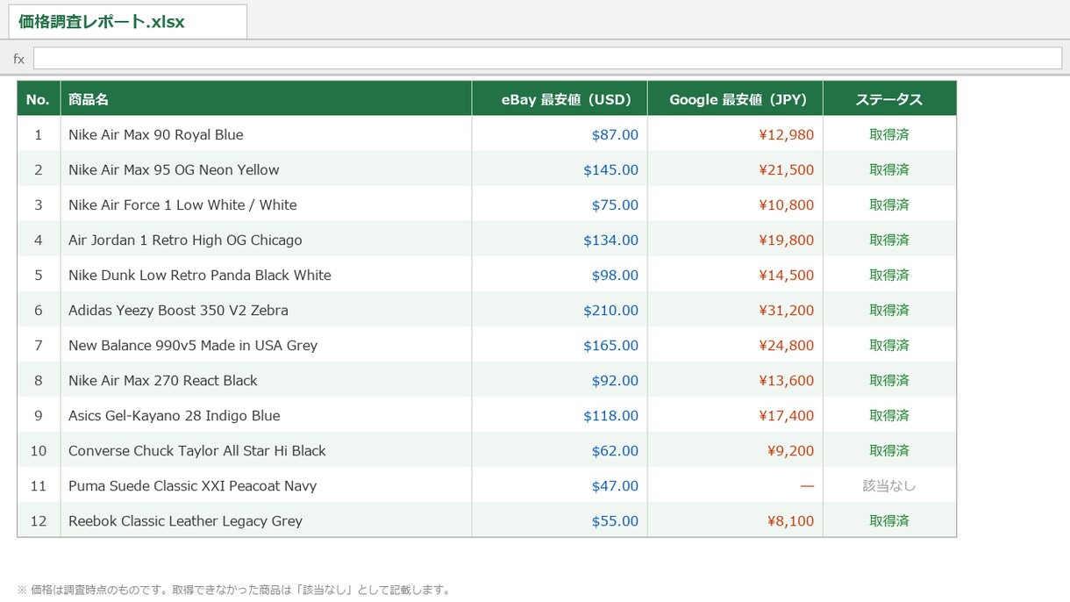This screenshot has width=1070, height=602.
Task: Select the ステータス column header
Action: pyautogui.click(x=889, y=99)
